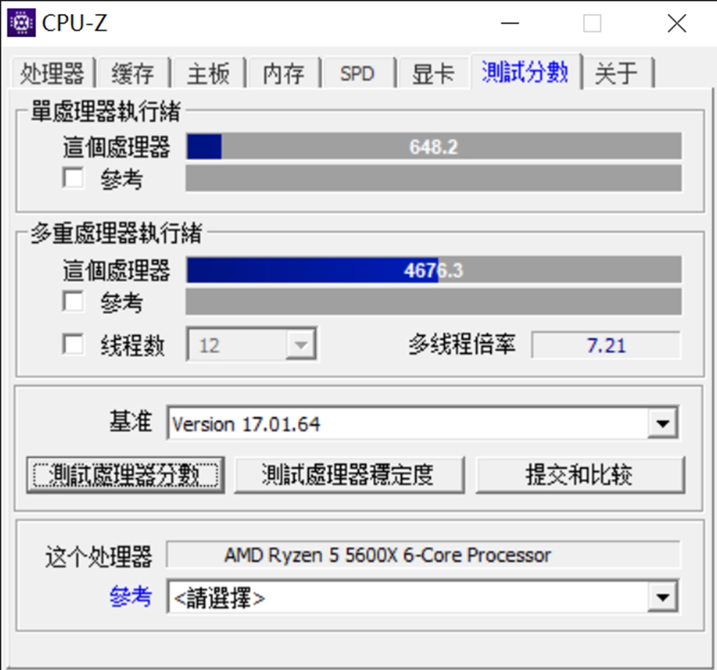717x670 pixels.
Task: Switch to the 处理器 tab
Action: pyautogui.click(x=53, y=73)
